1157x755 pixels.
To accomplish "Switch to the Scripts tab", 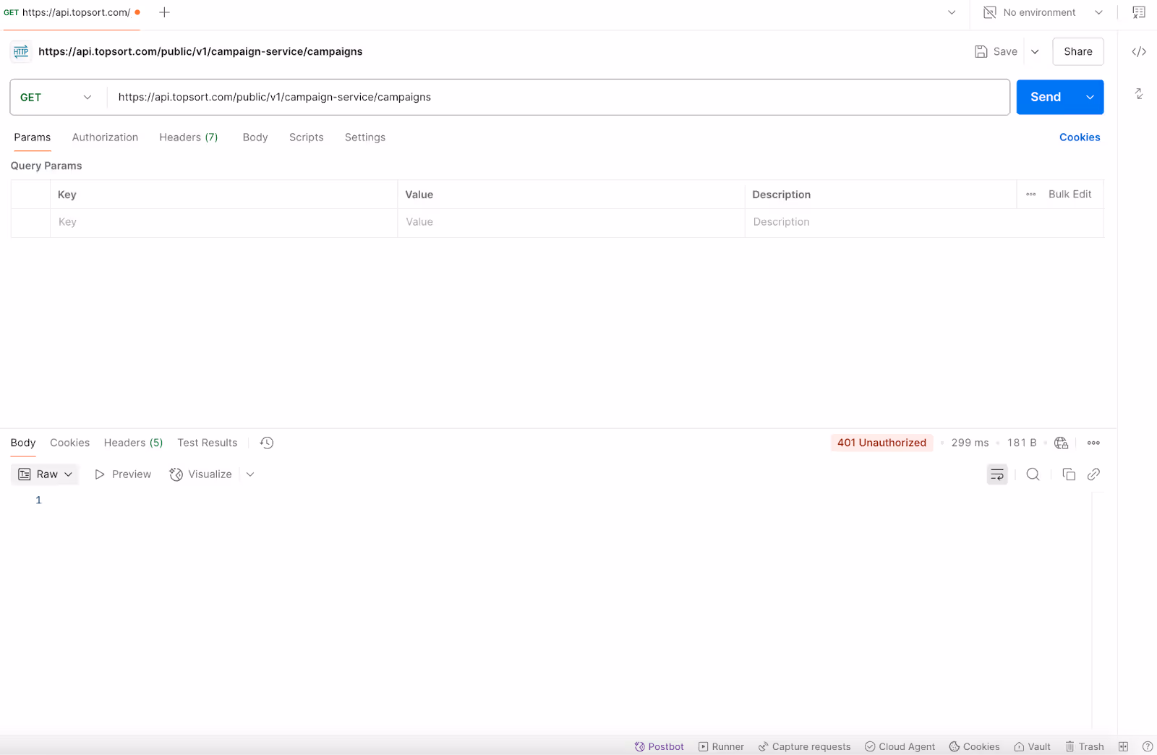I will point(307,137).
